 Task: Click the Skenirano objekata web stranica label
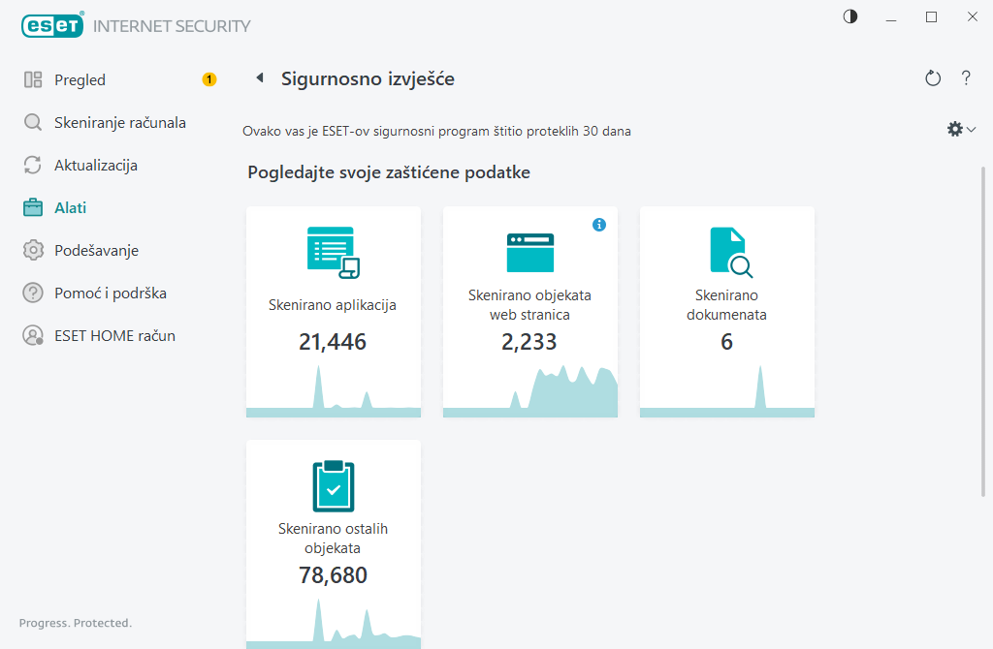(x=530, y=305)
